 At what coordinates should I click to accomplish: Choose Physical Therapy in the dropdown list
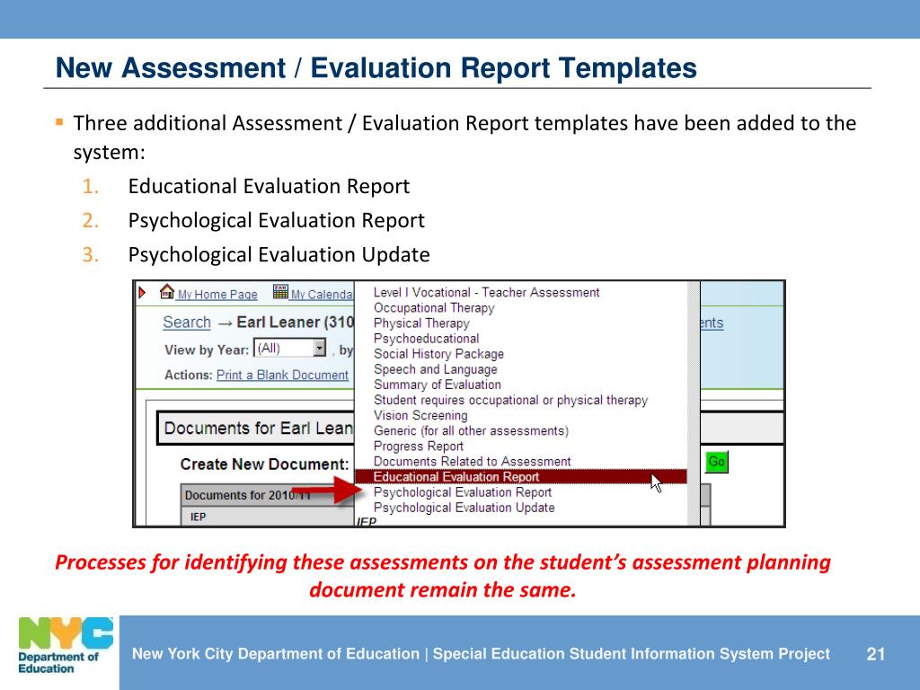[x=421, y=323]
